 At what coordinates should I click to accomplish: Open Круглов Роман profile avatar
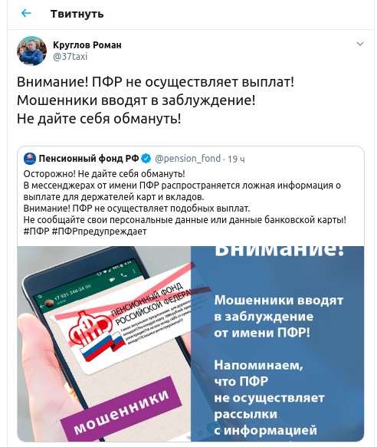[x=31, y=51]
